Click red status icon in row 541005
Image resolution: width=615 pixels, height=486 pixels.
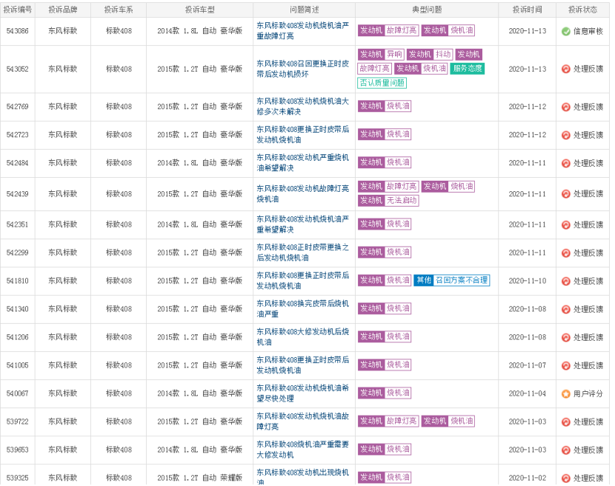[565, 365]
